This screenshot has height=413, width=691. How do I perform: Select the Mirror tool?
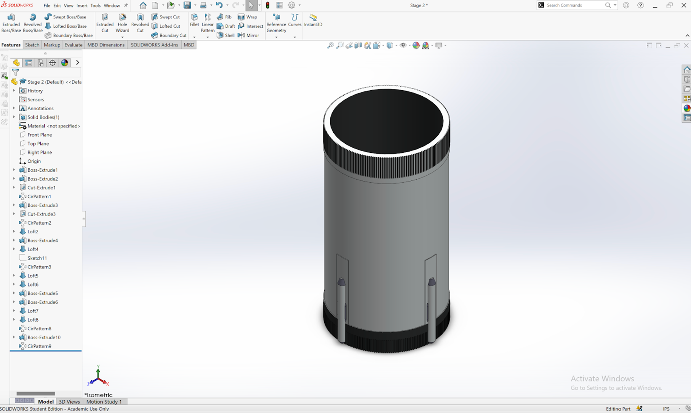click(248, 35)
